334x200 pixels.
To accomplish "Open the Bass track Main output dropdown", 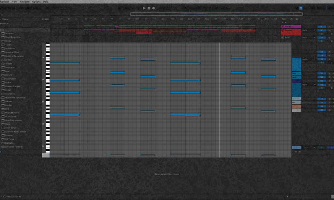I will [309, 38].
